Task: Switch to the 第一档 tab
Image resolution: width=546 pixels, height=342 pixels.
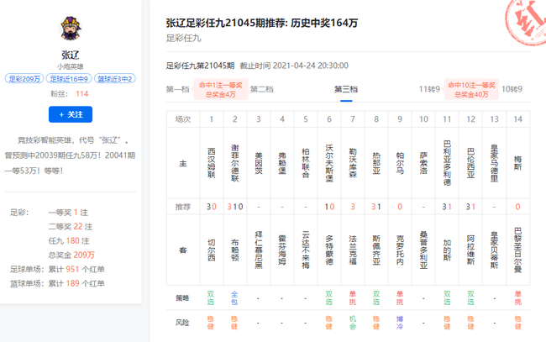Action: click(x=177, y=89)
